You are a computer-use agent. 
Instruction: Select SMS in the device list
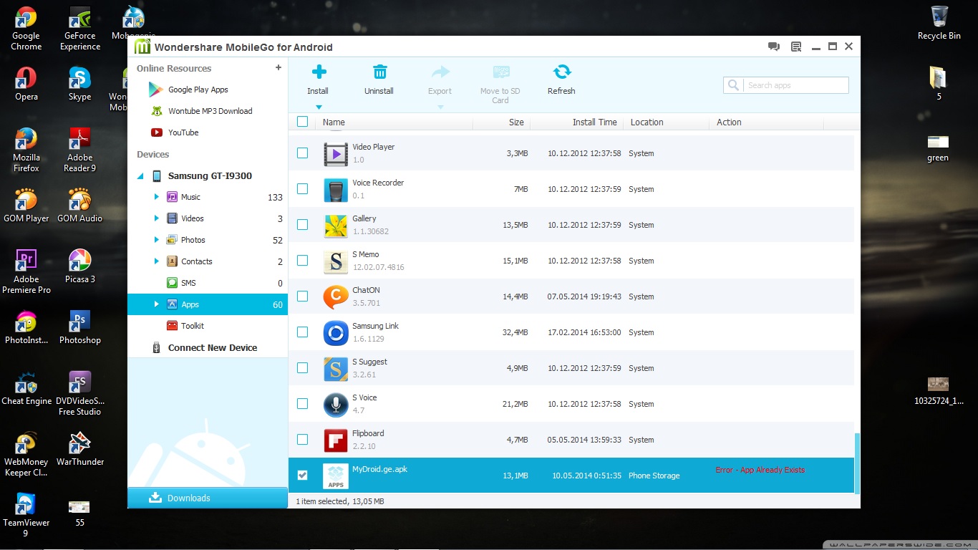208,283
